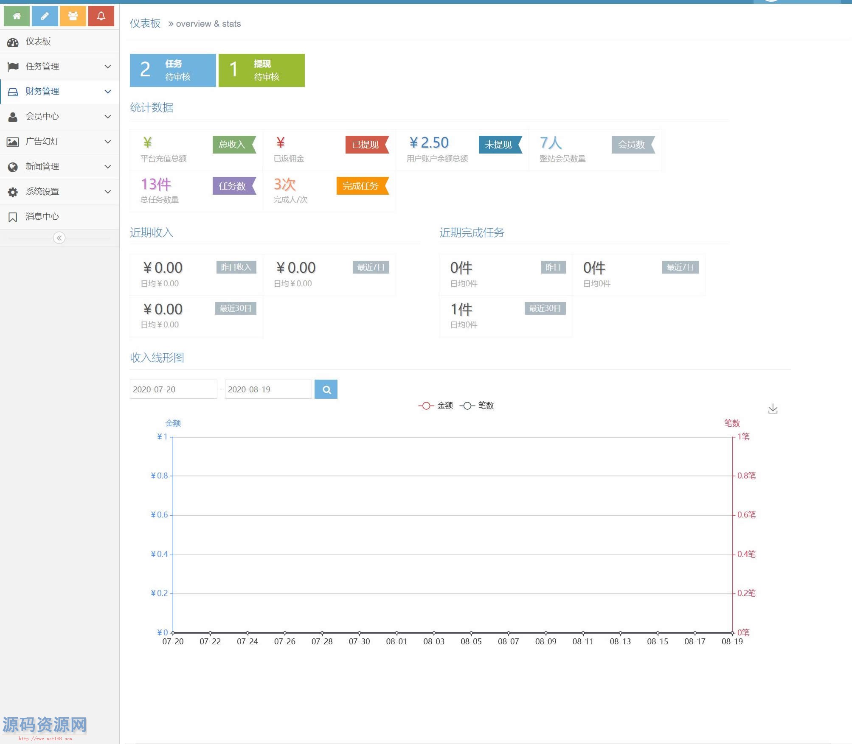The height and width of the screenshot is (744, 852).
Task: Click the 仪表板 sidebar item
Action: [38, 42]
